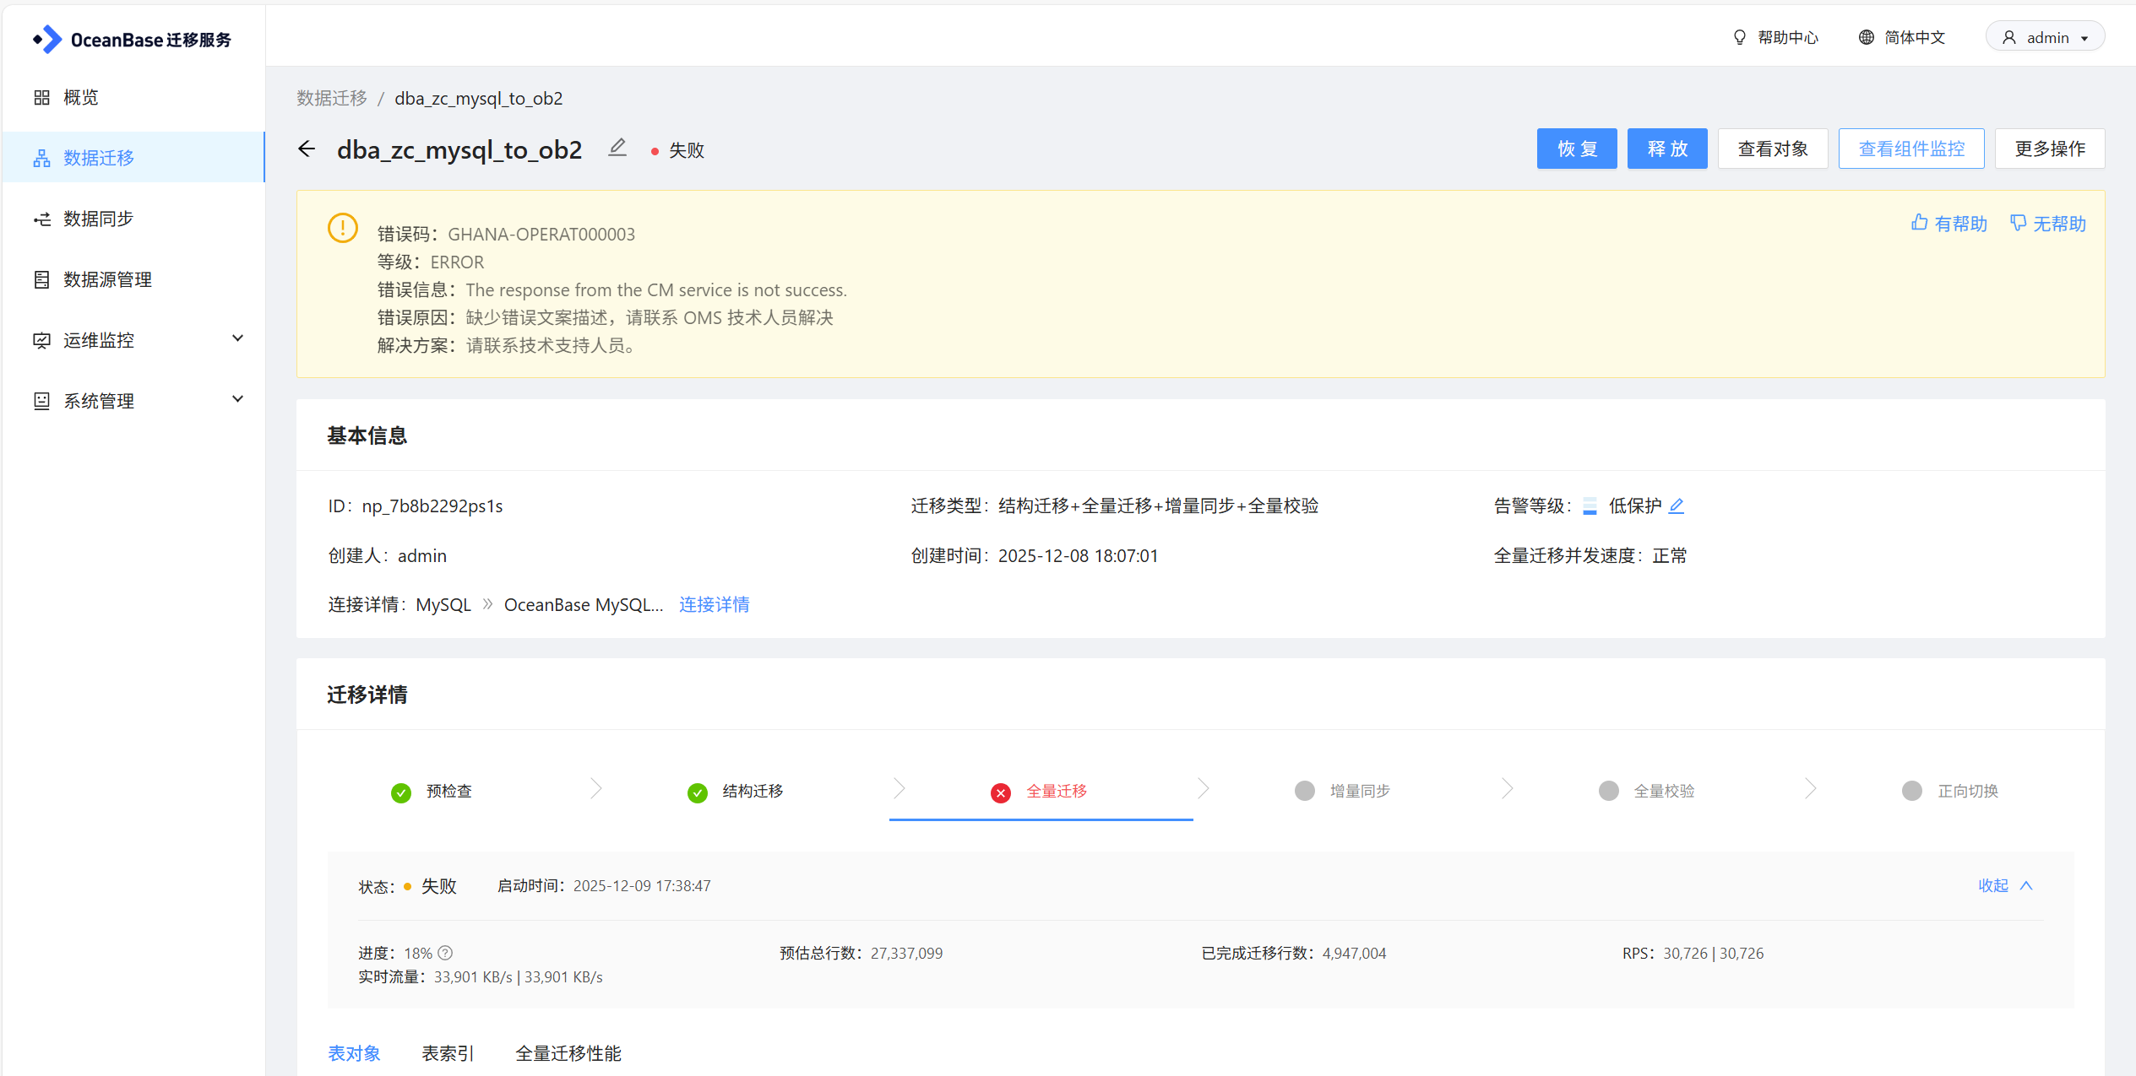Click the OceanBase logo icon
Viewport: 2136px width, 1076px height.
[47, 39]
